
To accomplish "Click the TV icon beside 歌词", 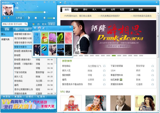I will pos(38,24).
